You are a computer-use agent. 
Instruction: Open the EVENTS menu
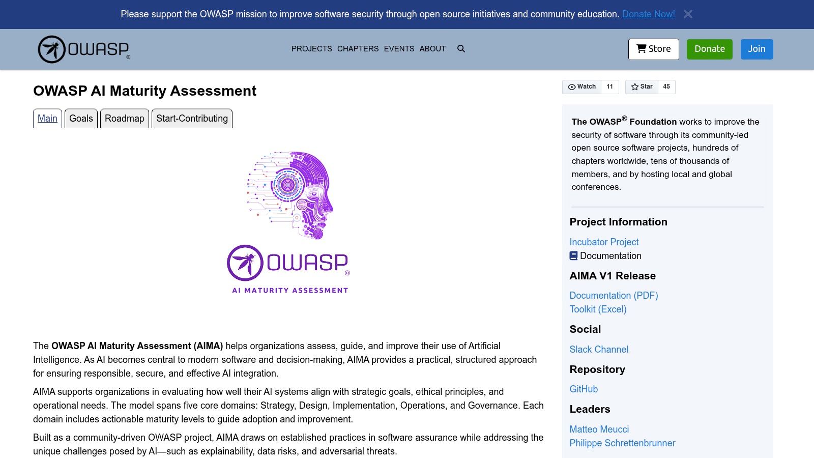tap(399, 49)
